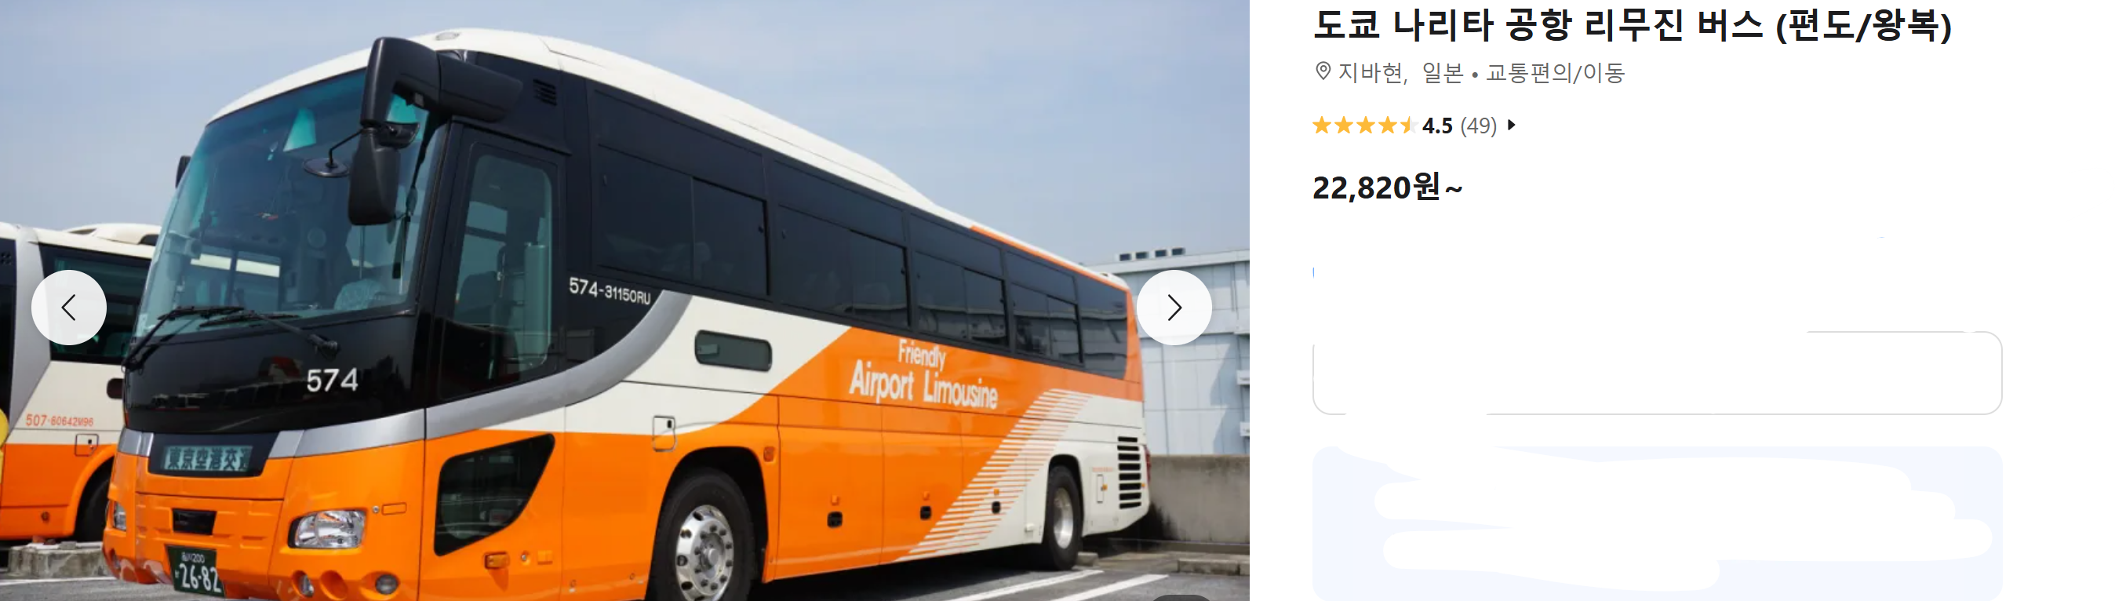Click the half-filled fifth rating star
The width and height of the screenshot is (2115, 601).
1409,126
